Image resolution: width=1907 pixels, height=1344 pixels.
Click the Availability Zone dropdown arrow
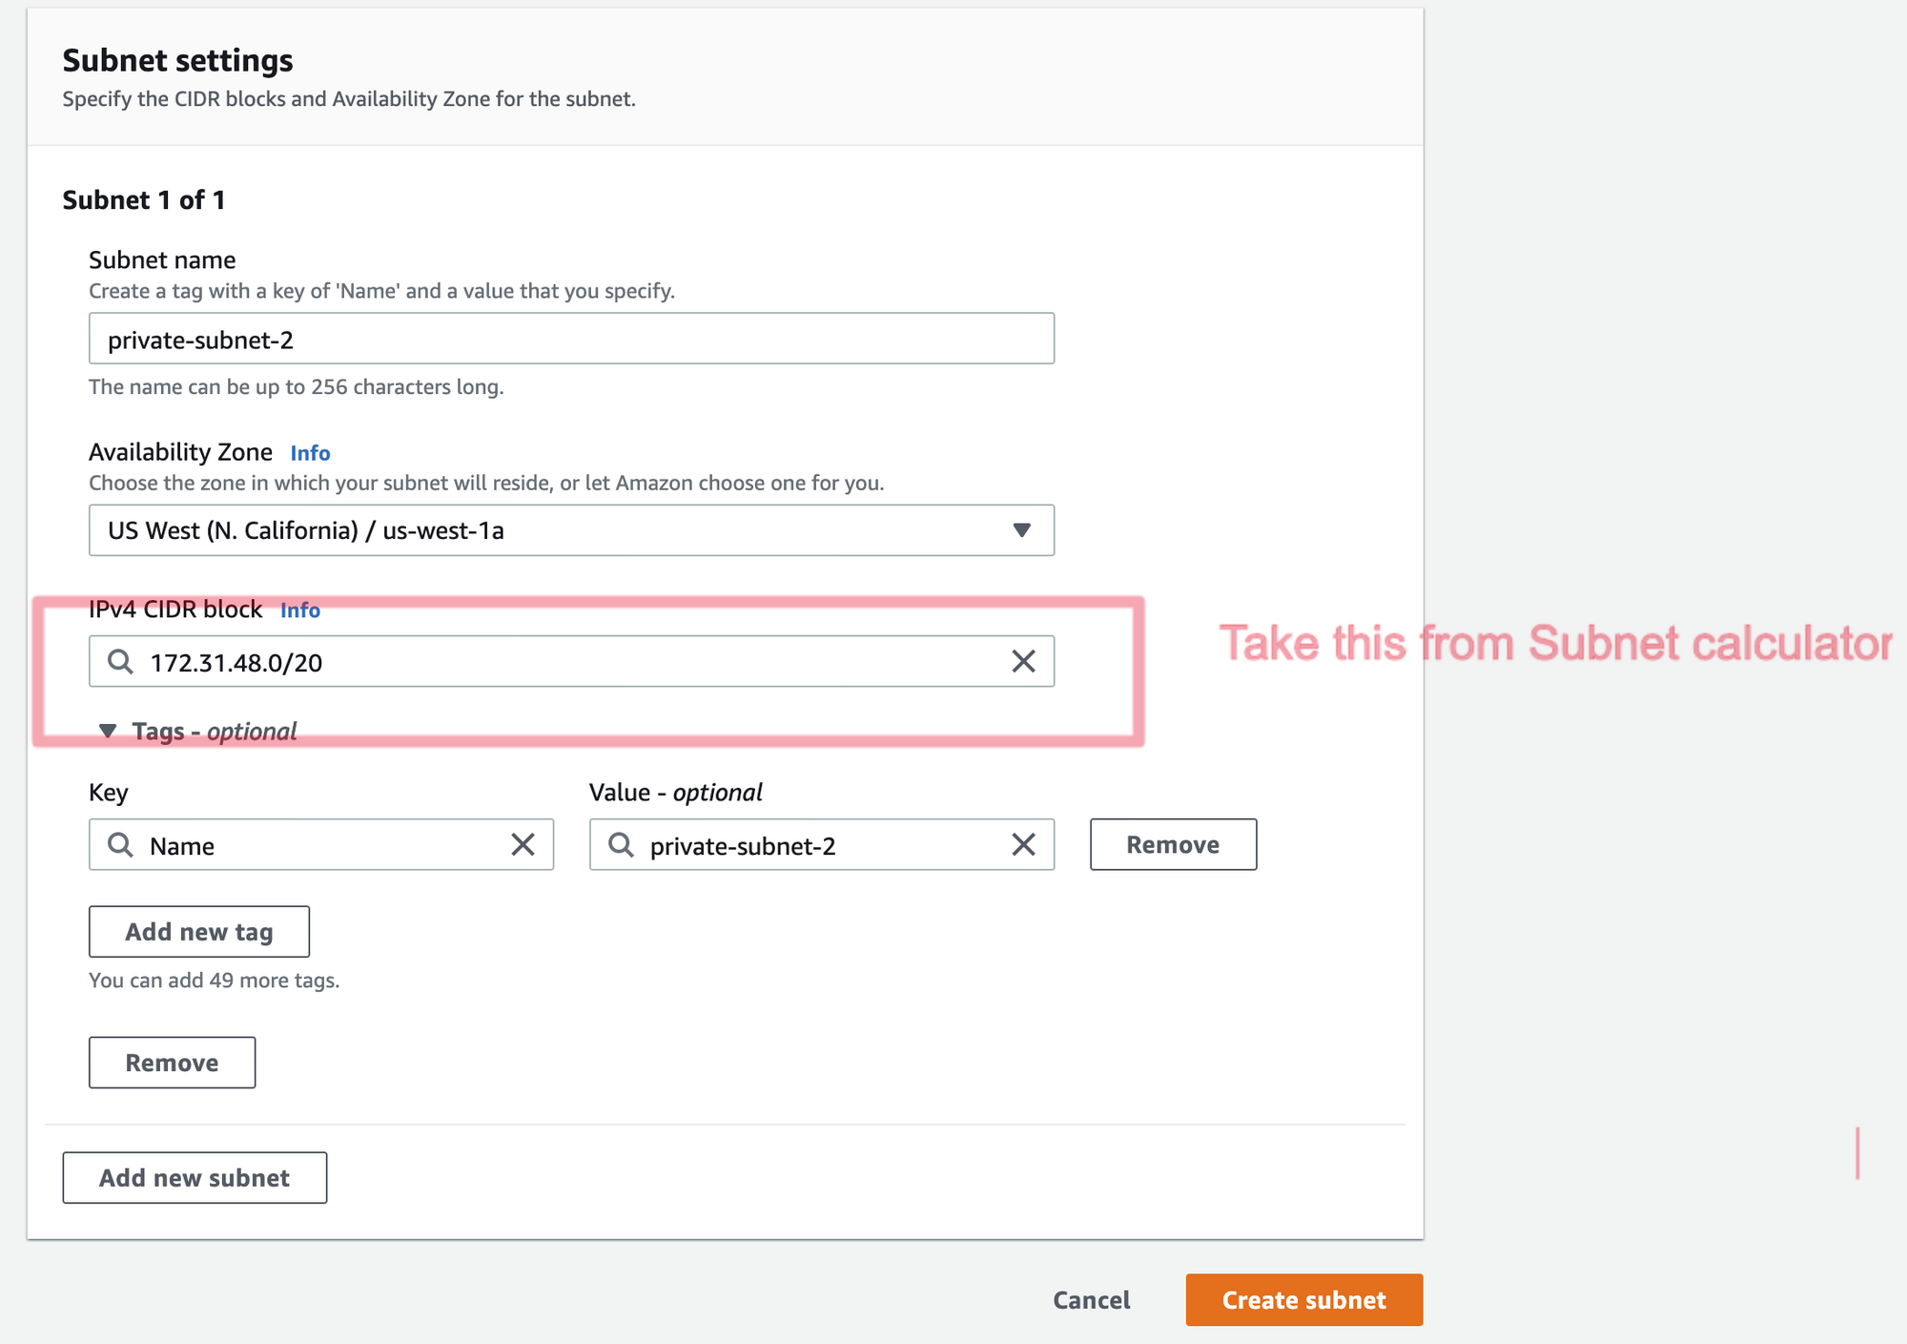point(1021,530)
